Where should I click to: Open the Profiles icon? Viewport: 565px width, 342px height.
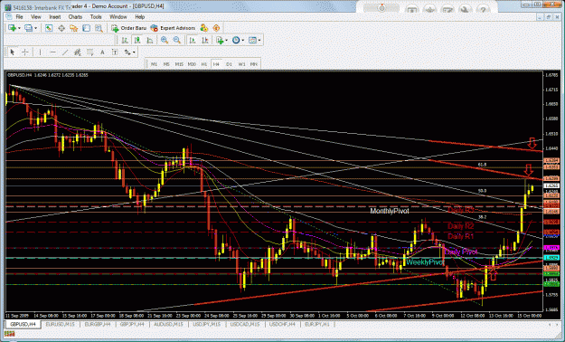point(28,28)
